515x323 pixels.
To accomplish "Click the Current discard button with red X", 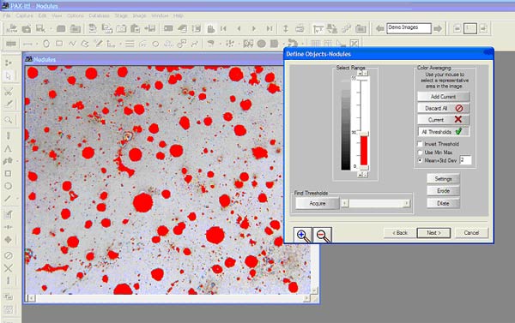I will point(444,120).
